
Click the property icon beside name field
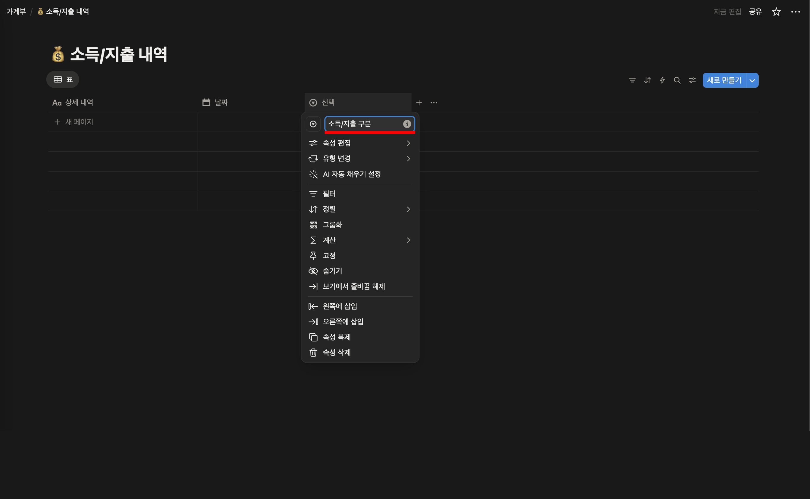tap(313, 124)
